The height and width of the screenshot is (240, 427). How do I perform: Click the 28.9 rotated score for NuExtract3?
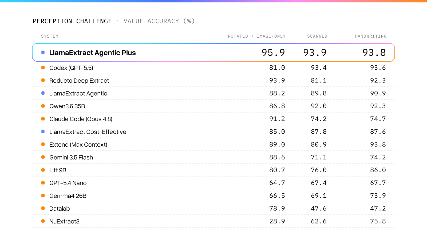tap(277, 221)
